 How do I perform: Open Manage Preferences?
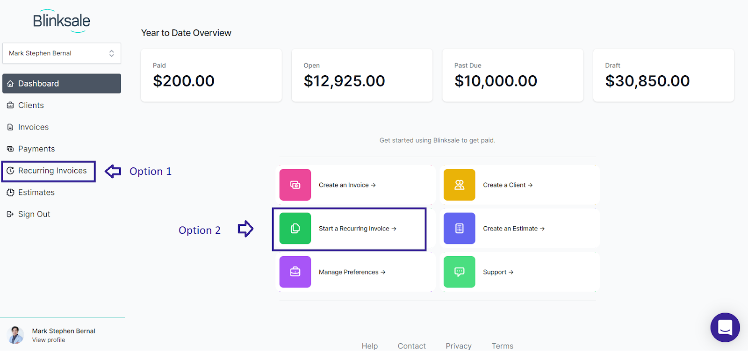point(352,272)
